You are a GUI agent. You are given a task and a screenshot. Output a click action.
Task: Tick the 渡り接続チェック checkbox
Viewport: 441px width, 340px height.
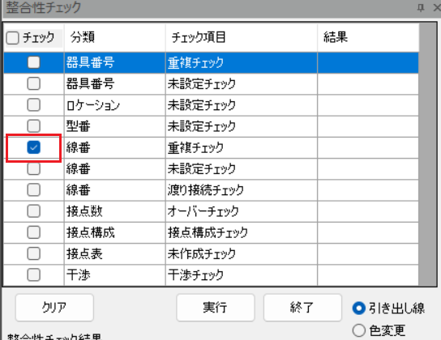point(34,189)
